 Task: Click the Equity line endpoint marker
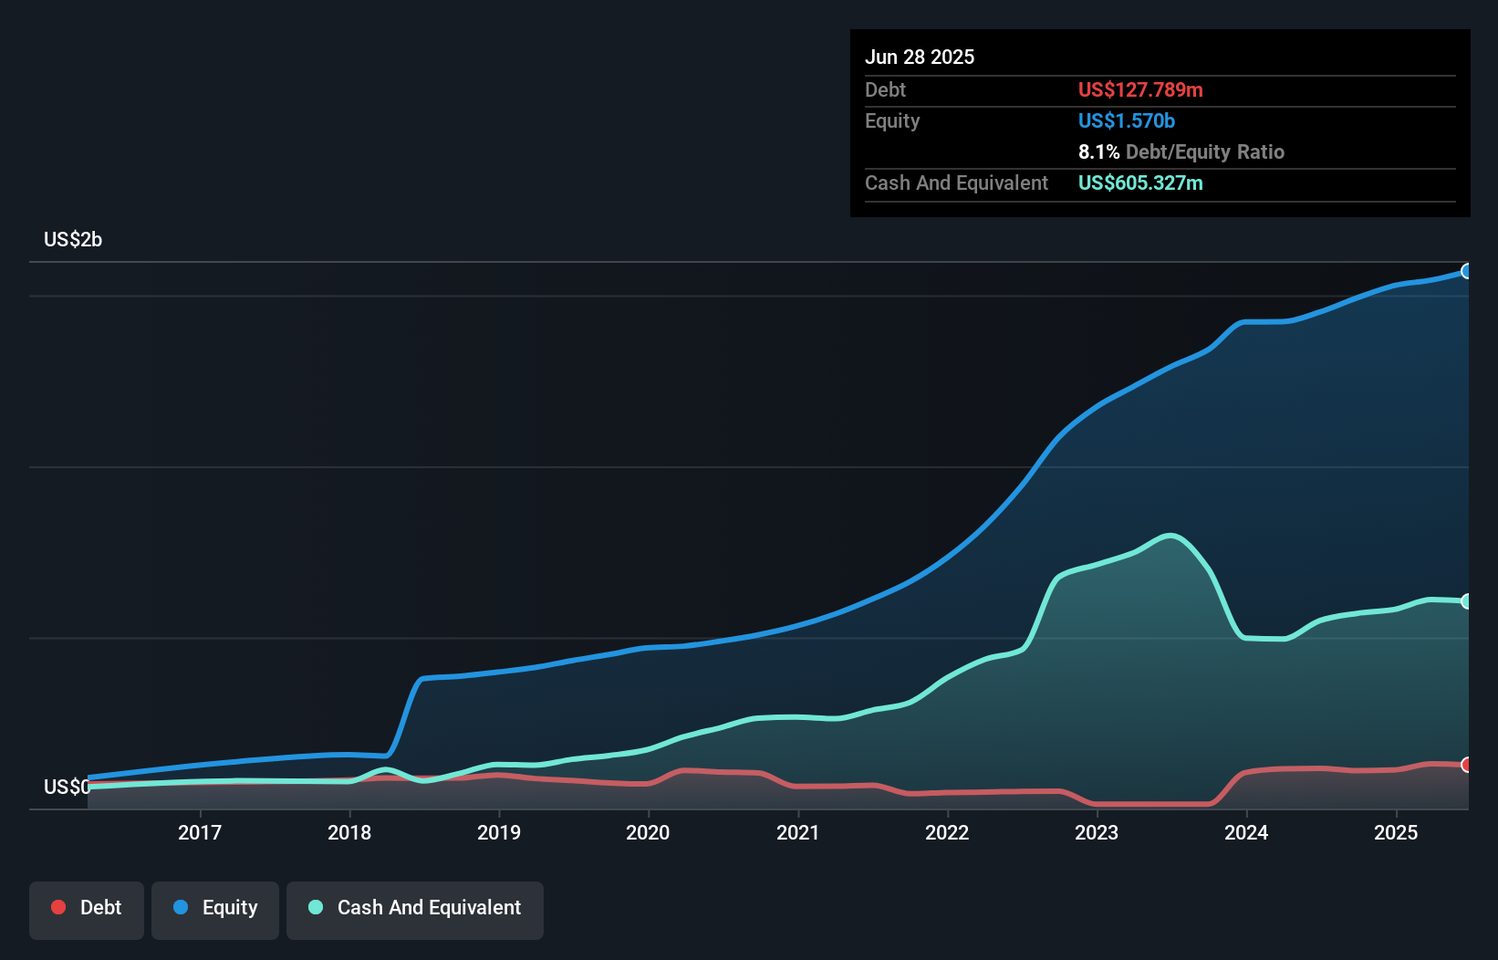tap(1467, 271)
